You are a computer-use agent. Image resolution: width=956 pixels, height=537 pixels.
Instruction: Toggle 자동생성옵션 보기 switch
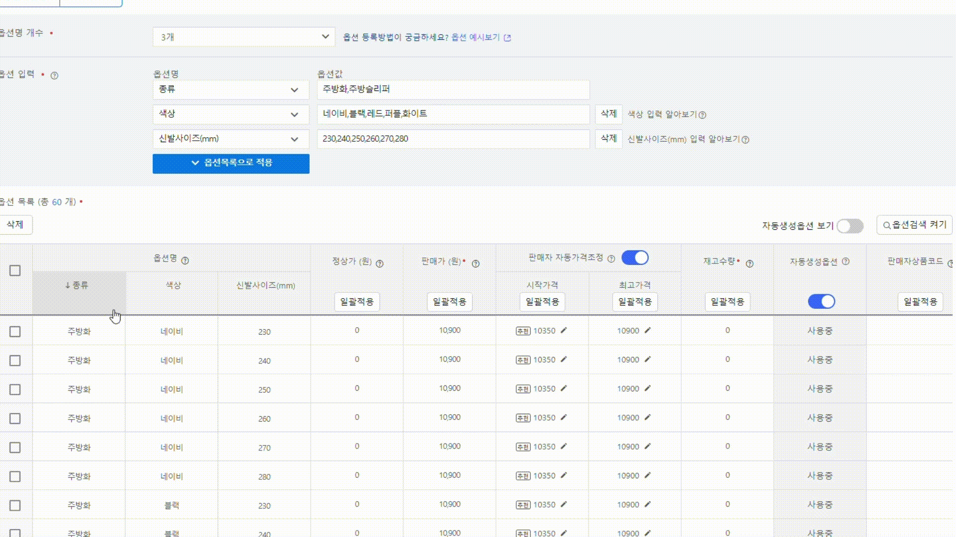click(x=849, y=226)
